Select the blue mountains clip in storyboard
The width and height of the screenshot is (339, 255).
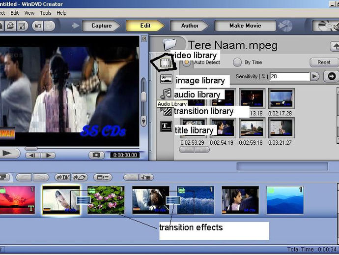click(285, 200)
